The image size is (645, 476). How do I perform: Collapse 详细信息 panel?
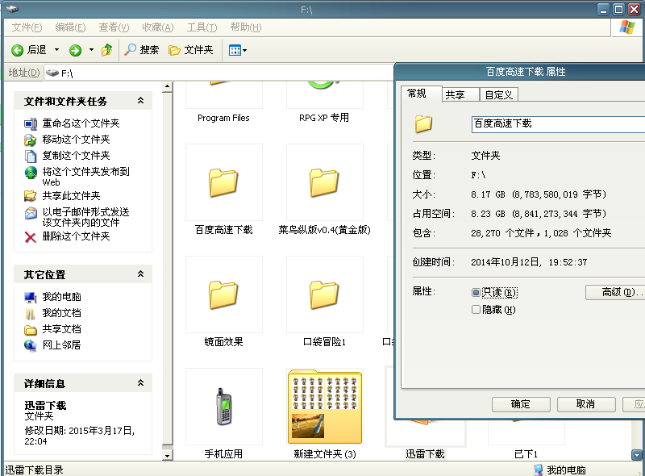[x=140, y=383]
